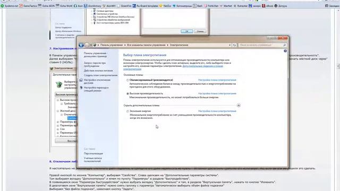Open the help question-mark icon
The width and height of the screenshot is (340, 191).
click(285, 51)
